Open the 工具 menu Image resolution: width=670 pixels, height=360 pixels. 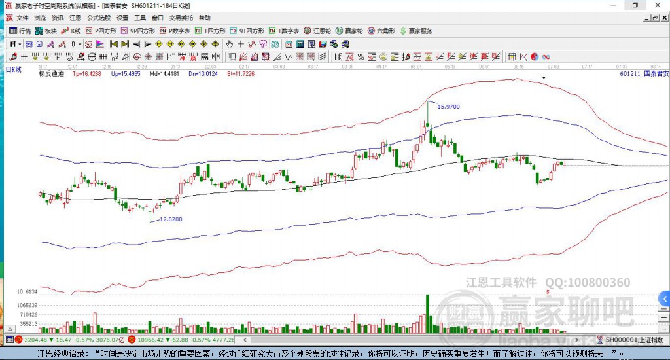click(x=140, y=18)
